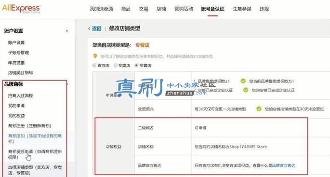Screen dimensions: 330x177
Task: Open 选择店铺类型 sidebar item
Action: pos(35,170)
